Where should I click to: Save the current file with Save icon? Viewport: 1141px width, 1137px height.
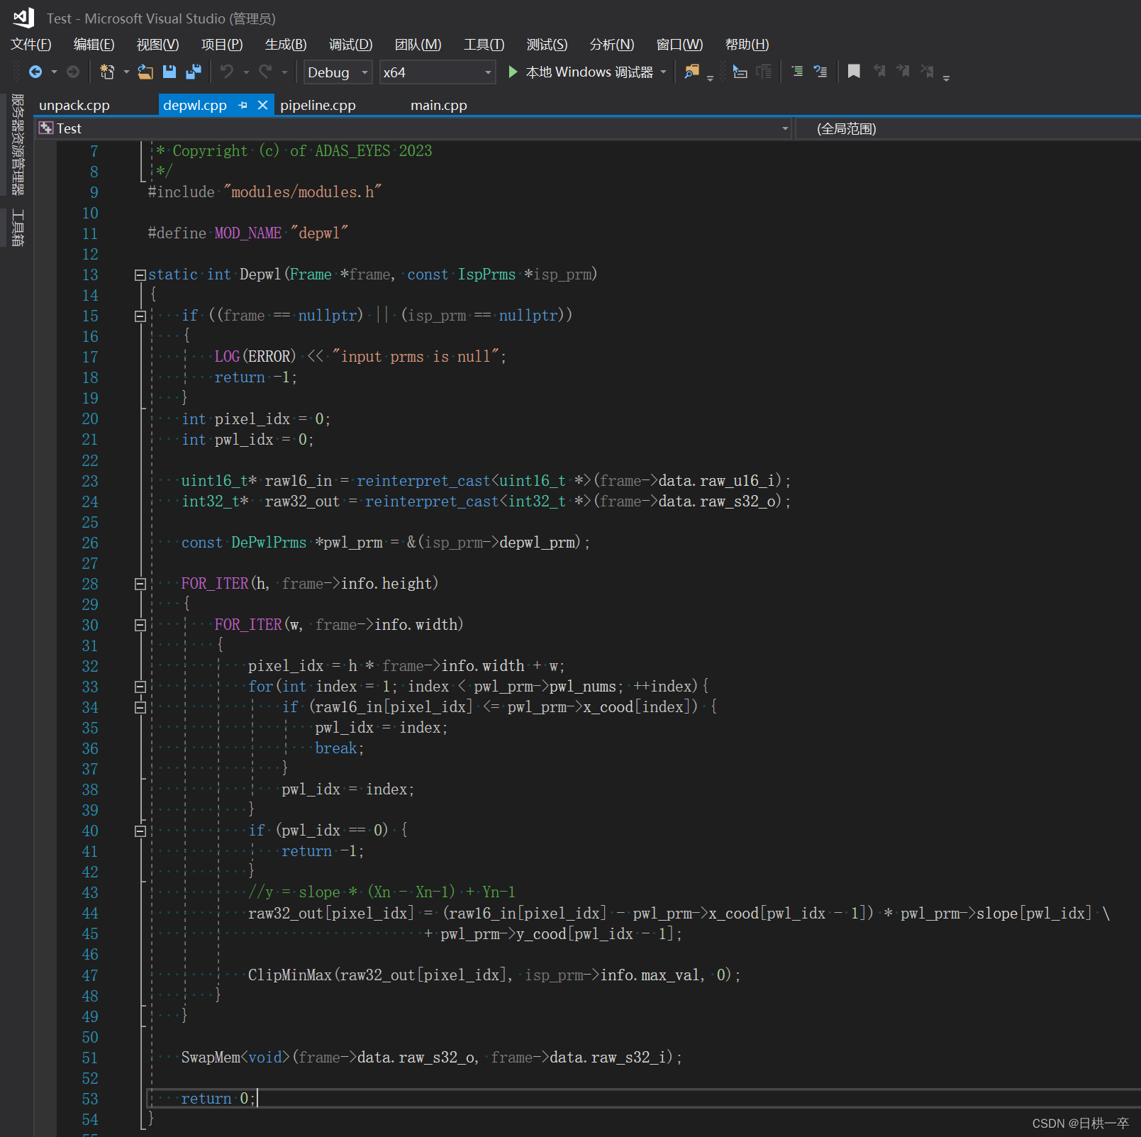169,72
